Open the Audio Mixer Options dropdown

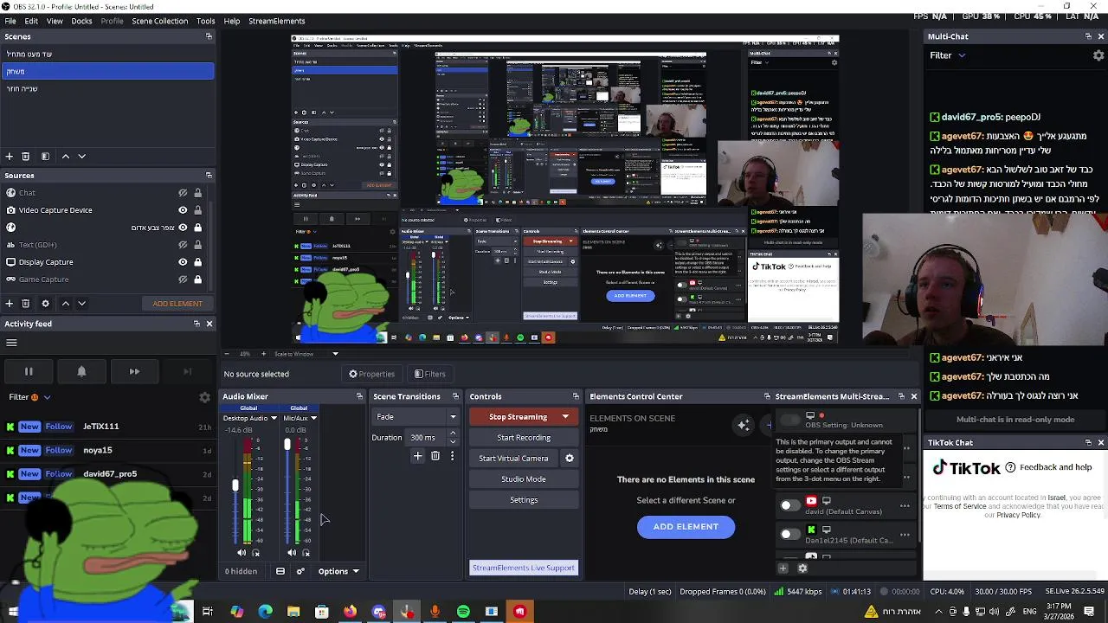point(338,572)
